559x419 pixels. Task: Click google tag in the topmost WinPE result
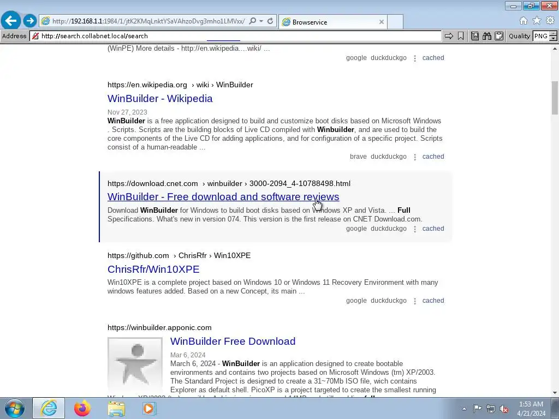pyautogui.click(x=356, y=58)
